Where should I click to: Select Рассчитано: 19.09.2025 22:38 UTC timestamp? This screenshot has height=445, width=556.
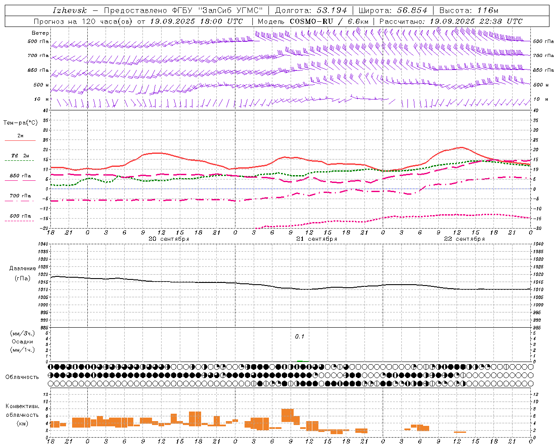(451, 21)
